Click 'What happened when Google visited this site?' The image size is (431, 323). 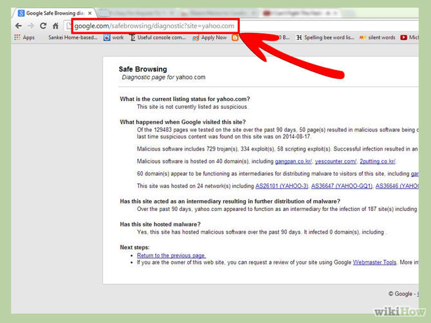183,122
